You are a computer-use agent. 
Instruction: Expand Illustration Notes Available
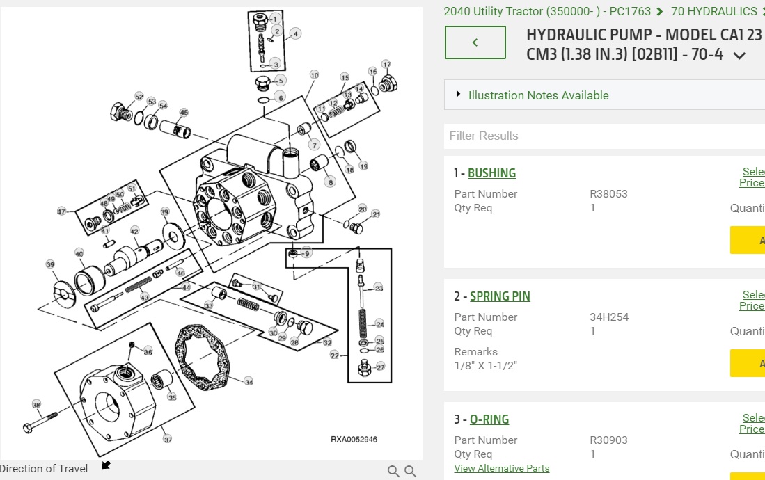coord(538,95)
